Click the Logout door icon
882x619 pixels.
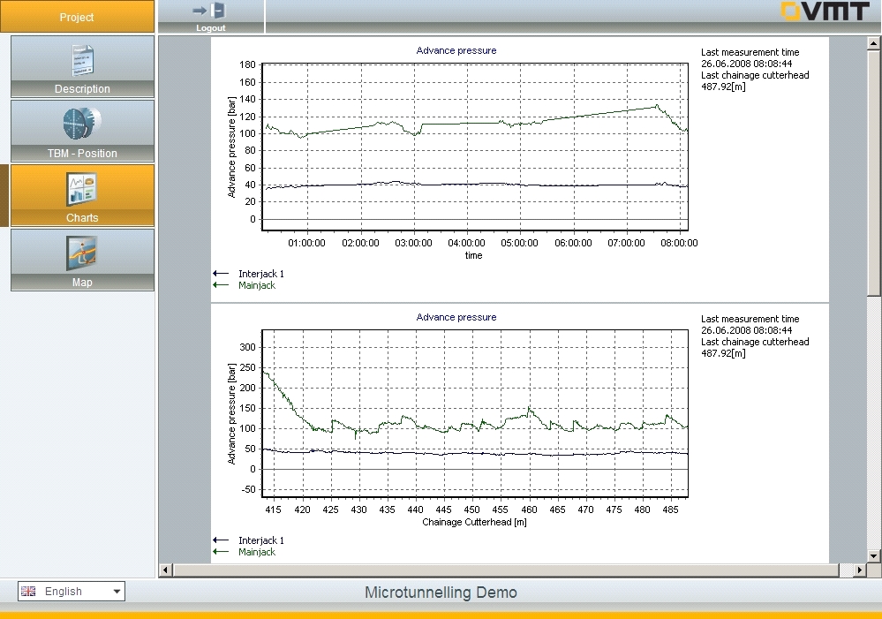210,11
